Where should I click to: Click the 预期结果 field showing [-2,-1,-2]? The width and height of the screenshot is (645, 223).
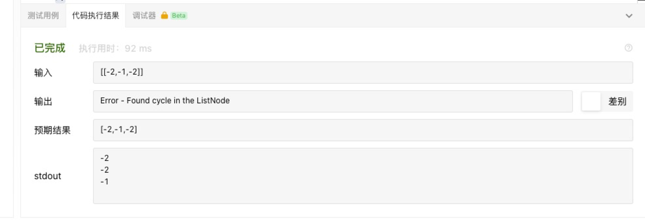[x=362, y=130]
